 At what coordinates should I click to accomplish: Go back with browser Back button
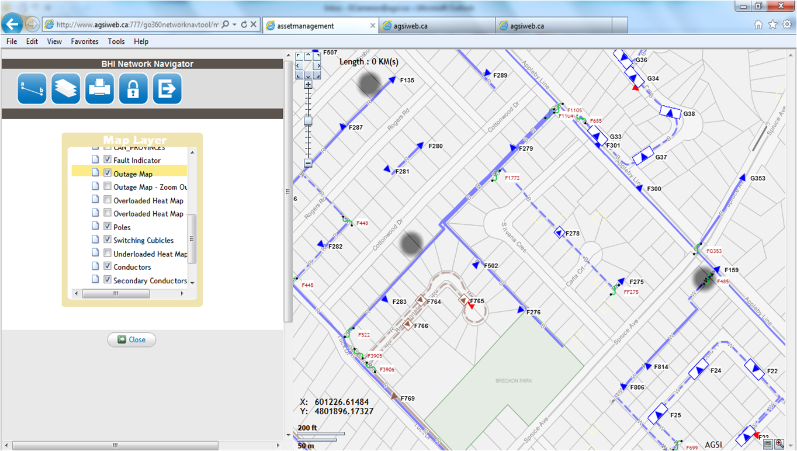(13, 24)
